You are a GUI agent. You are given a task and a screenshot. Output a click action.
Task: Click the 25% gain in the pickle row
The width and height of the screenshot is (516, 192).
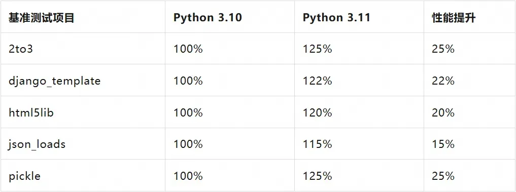coord(443,176)
